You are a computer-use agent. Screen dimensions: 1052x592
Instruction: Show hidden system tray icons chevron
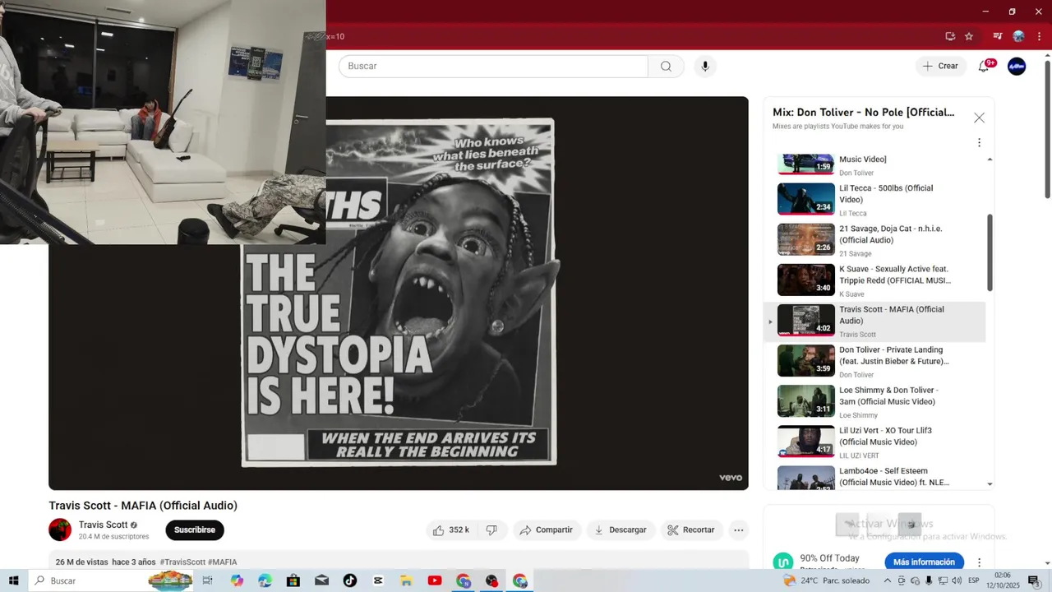(887, 580)
